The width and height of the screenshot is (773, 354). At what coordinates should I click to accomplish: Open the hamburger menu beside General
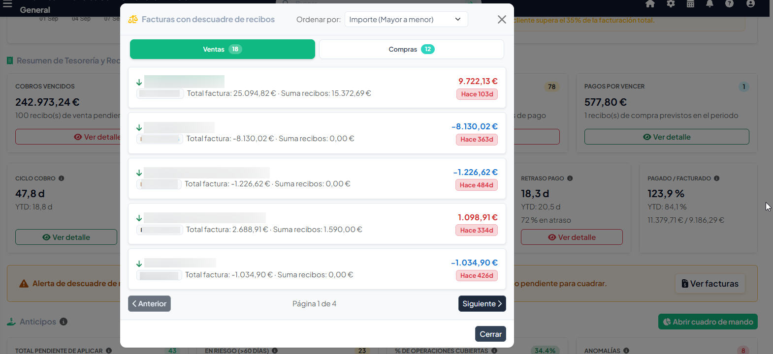(x=7, y=4)
